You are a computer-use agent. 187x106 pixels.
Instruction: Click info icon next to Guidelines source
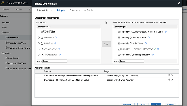(x=56, y=43)
